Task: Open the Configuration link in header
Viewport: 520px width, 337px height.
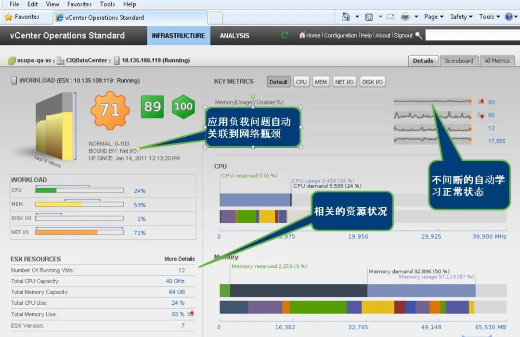Action: (340, 36)
